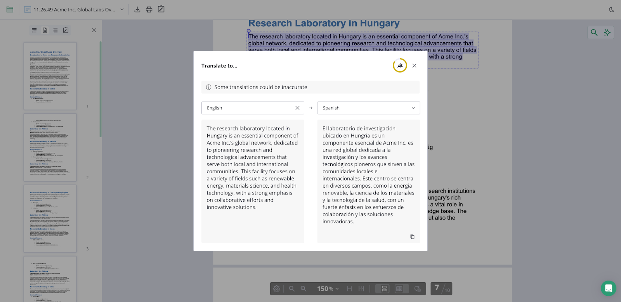Click the Research Laboratory in Hungary heading
The width and height of the screenshot is (621, 302).
[x=324, y=23]
